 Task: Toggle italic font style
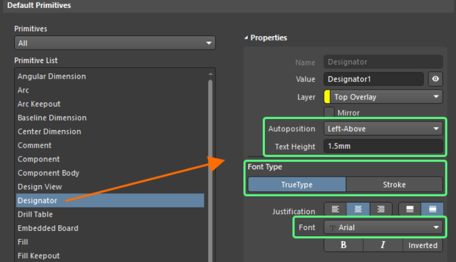pyautogui.click(x=382, y=245)
